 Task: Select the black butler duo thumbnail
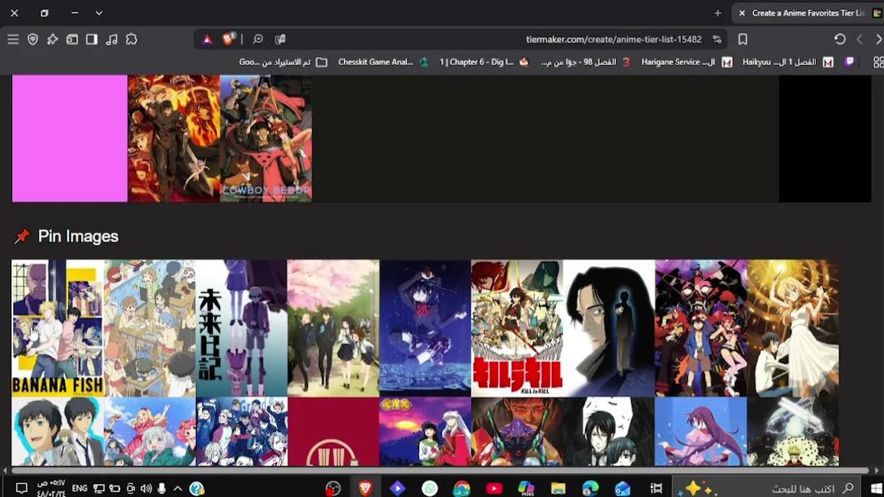click(608, 431)
